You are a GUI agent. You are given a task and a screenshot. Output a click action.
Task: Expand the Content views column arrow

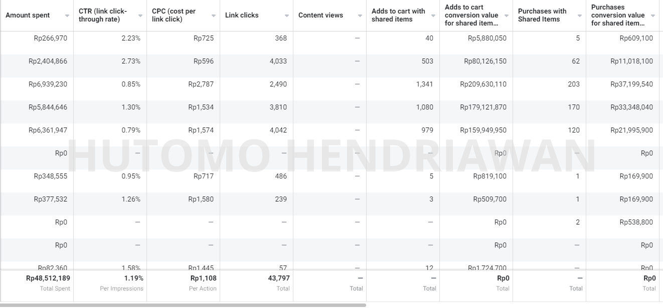click(360, 15)
